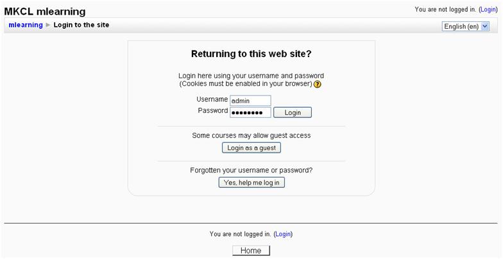Focus the Password input field
503x259 pixels.
250,113
